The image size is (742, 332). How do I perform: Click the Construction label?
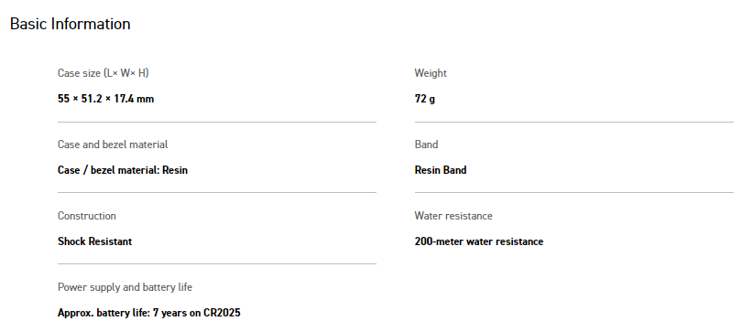click(x=87, y=216)
